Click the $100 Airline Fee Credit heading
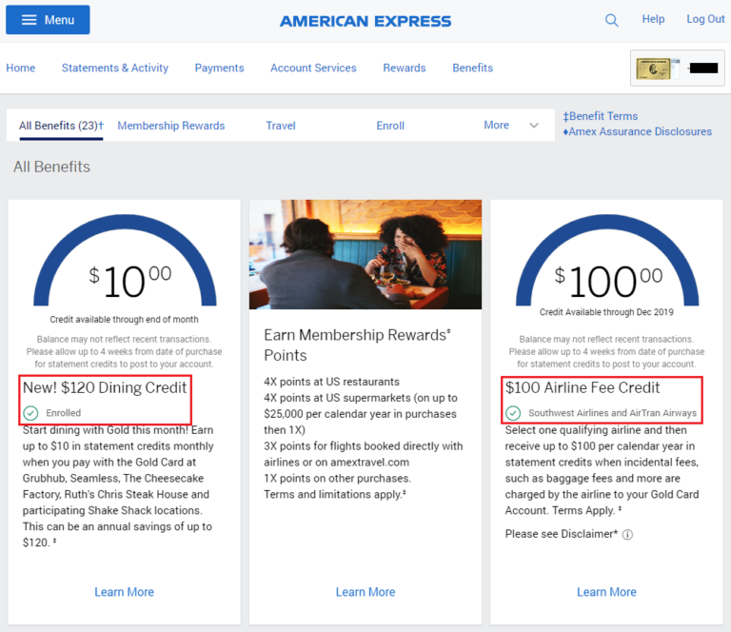This screenshot has width=731, height=632. coord(583,387)
